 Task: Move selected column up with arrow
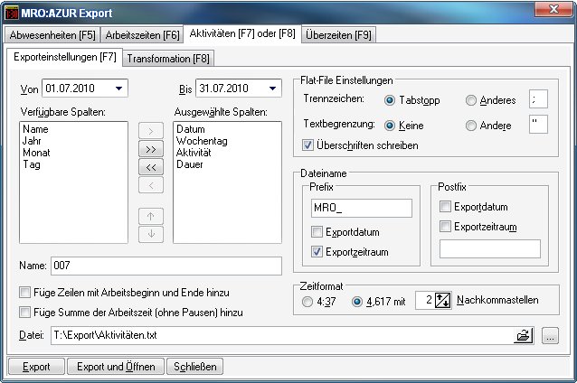(x=149, y=216)
